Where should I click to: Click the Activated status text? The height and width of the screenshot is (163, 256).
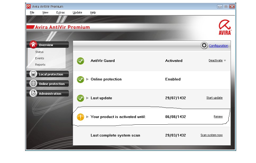coord(174,61)
